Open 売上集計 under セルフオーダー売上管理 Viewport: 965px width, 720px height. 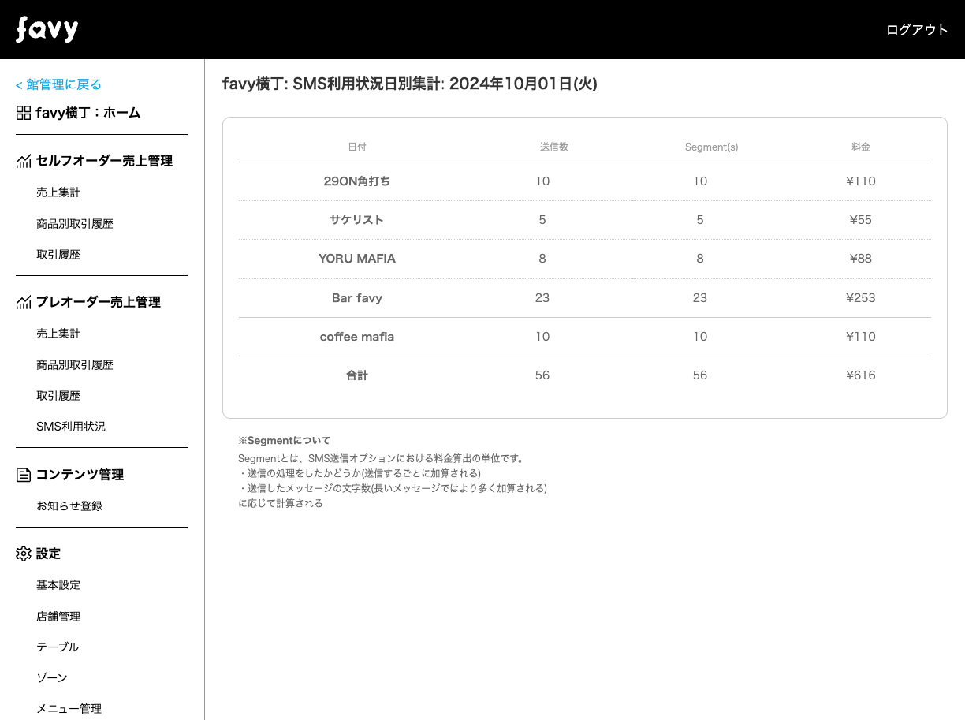[x=58, y=192]
